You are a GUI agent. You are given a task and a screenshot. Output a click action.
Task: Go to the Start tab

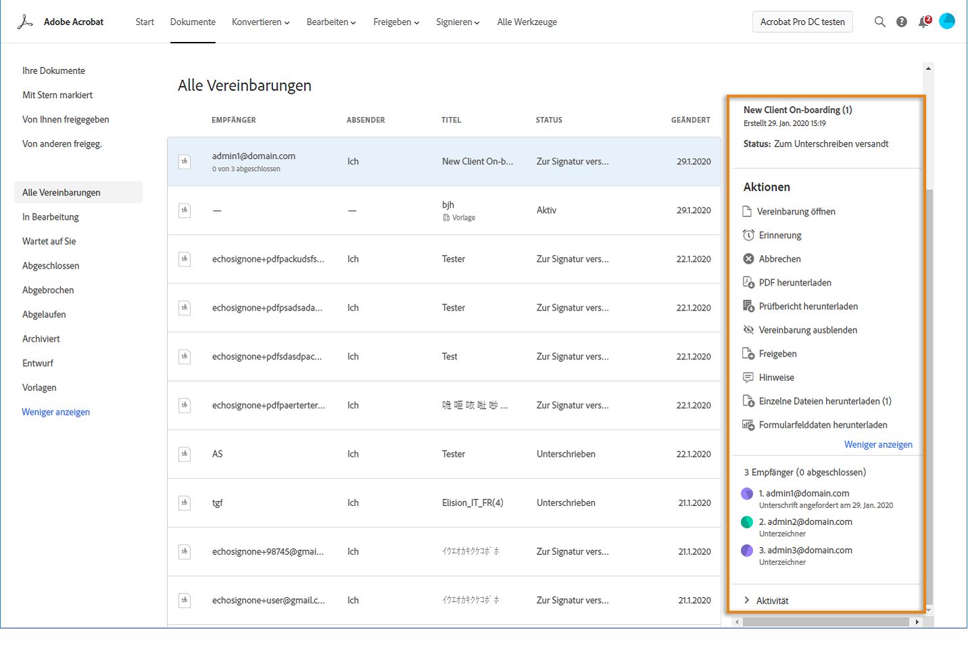tap(145, 22)
